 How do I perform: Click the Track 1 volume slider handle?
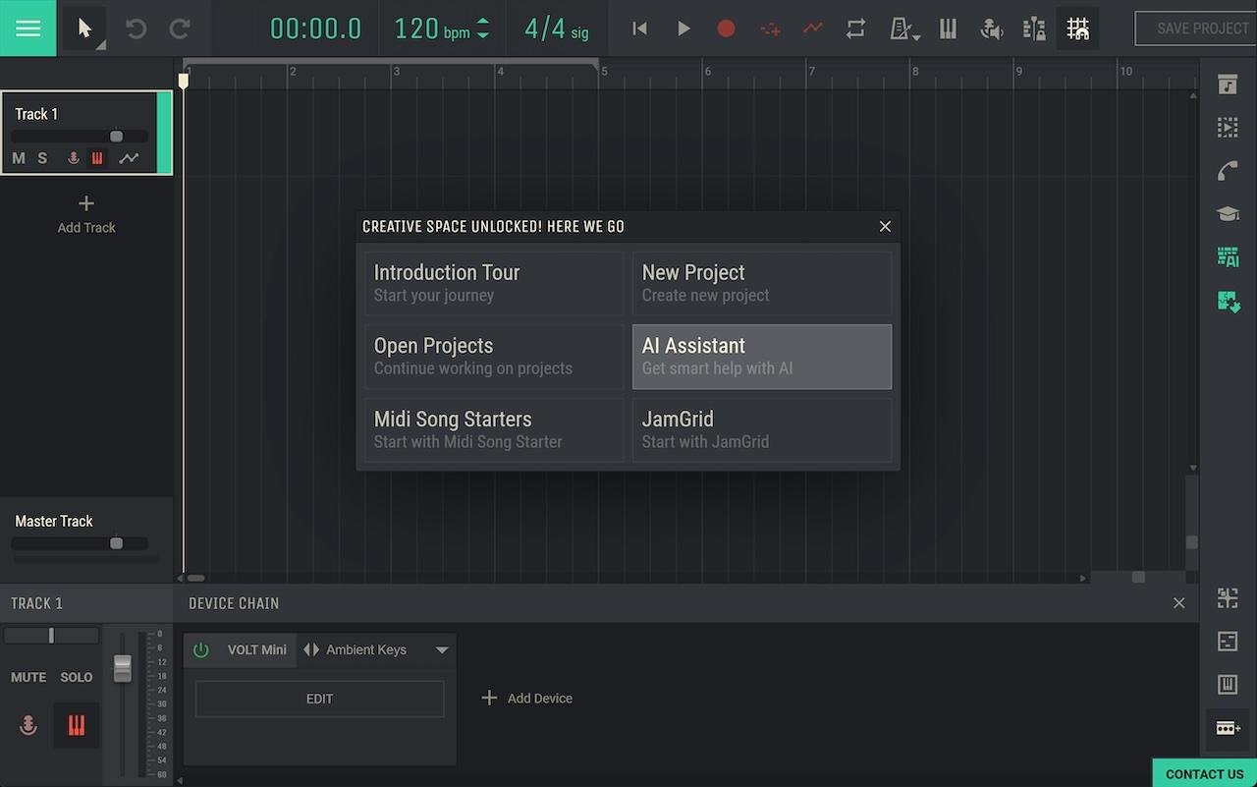coord(116,137)
